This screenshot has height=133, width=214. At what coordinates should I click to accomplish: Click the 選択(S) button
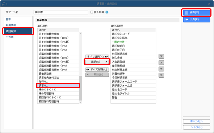[97, 62]
